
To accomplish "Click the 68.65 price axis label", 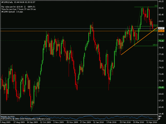I will click(x=161, y=94).
